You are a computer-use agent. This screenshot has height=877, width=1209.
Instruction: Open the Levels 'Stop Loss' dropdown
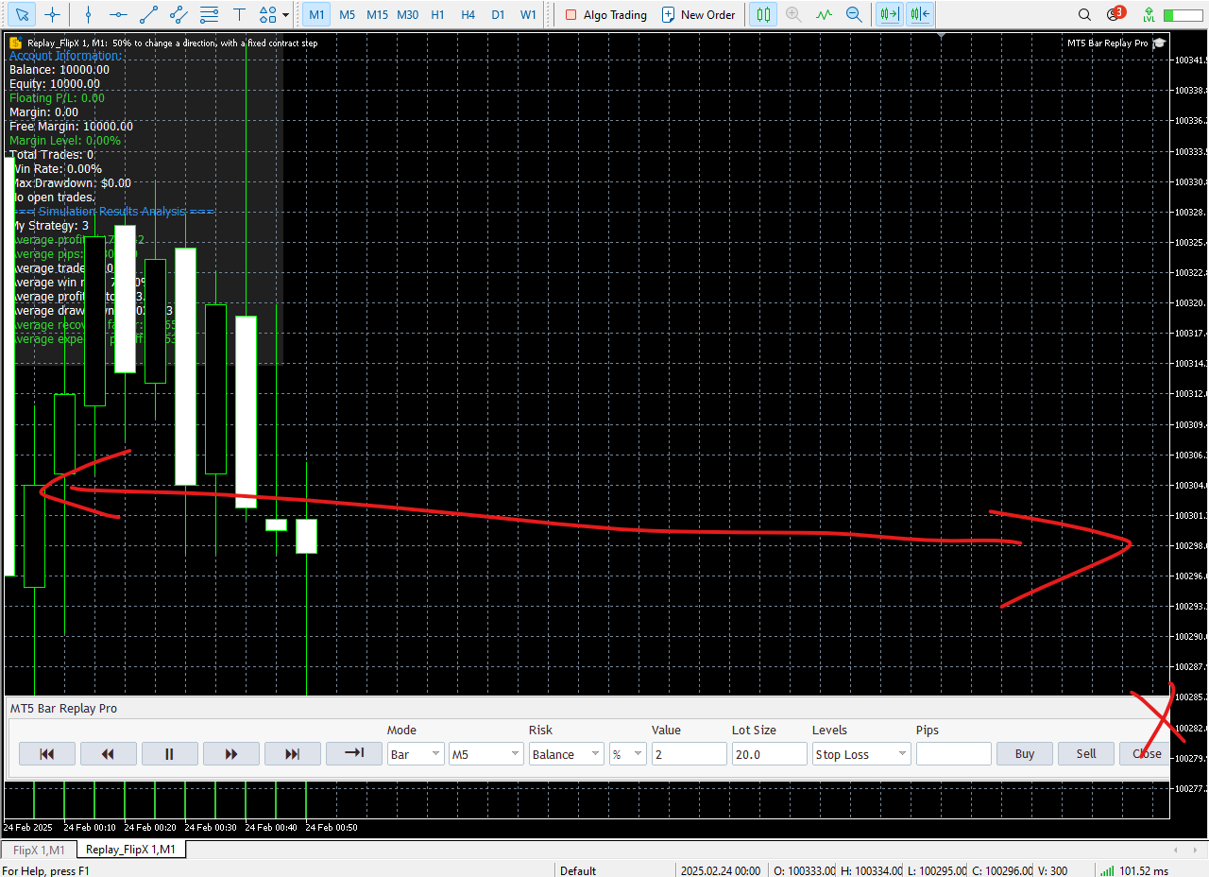tap(861, 753)
